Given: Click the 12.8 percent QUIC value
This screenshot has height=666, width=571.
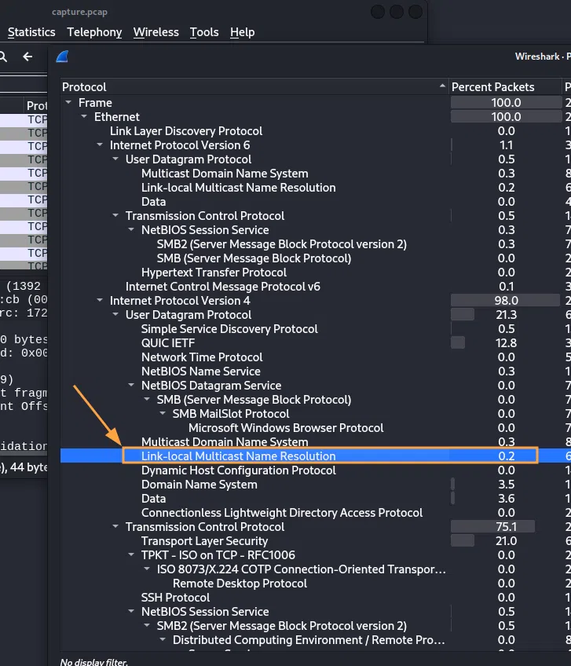Looking at the screenshot, I should point(506,342).
